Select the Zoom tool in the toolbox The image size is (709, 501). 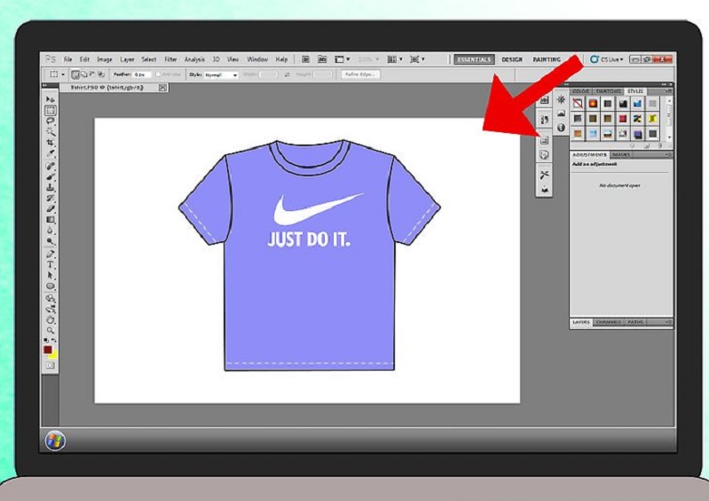[x=51, y=330]
